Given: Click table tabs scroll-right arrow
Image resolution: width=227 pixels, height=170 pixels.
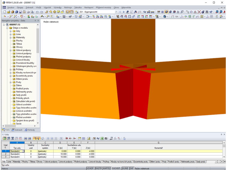Looking at the screenshot, I should [x=222, y=162].
